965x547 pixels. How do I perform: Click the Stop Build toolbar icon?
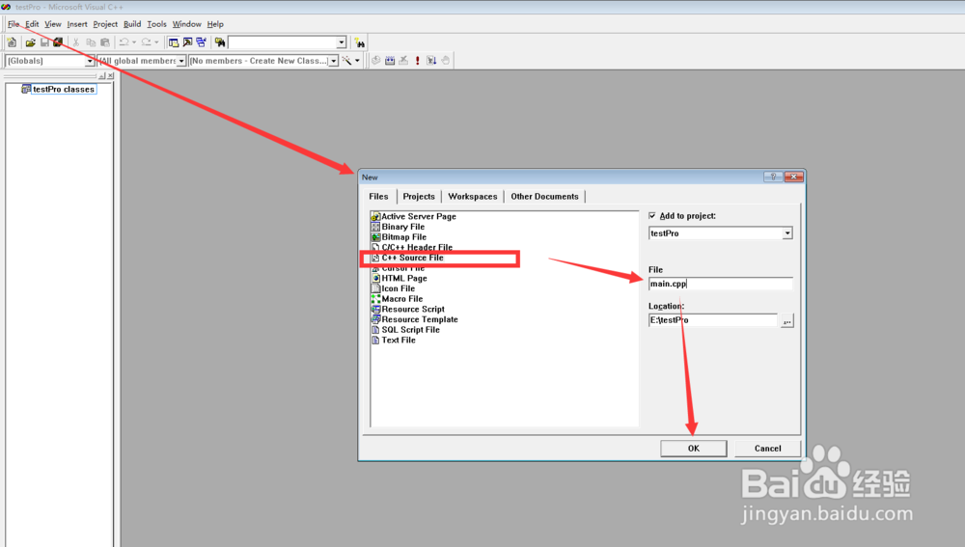point(403,61)
